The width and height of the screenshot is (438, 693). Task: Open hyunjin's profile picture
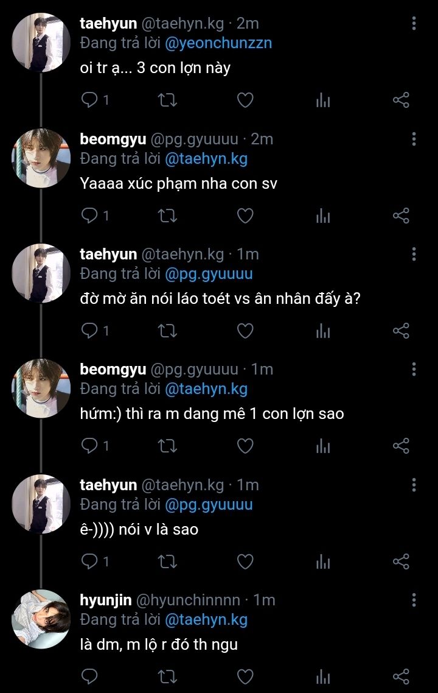(x=41, y=619)
